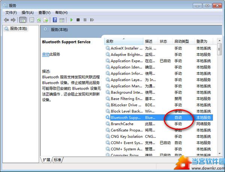Click the Bluetooth Support Service heading
This screenshot has height=172, width=225.
(x=66, y=42)
